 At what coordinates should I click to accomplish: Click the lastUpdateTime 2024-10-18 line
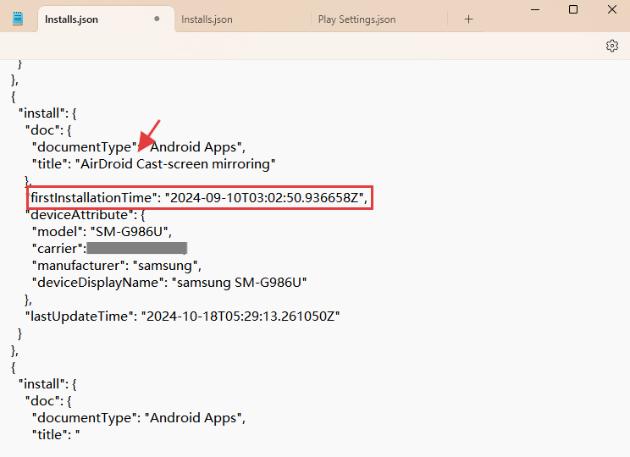[182, 317]
